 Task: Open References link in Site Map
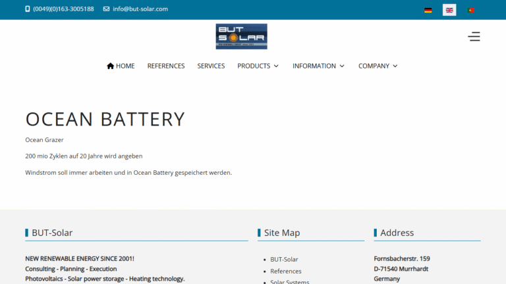[x=286, y=271]
